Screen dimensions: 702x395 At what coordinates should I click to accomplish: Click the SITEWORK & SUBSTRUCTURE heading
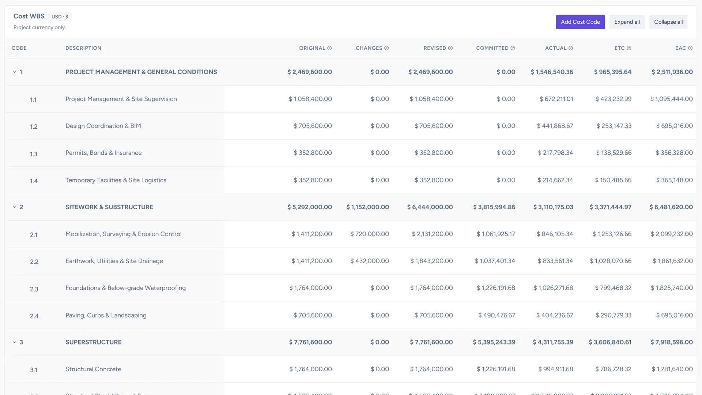click(x=109, y=207)
